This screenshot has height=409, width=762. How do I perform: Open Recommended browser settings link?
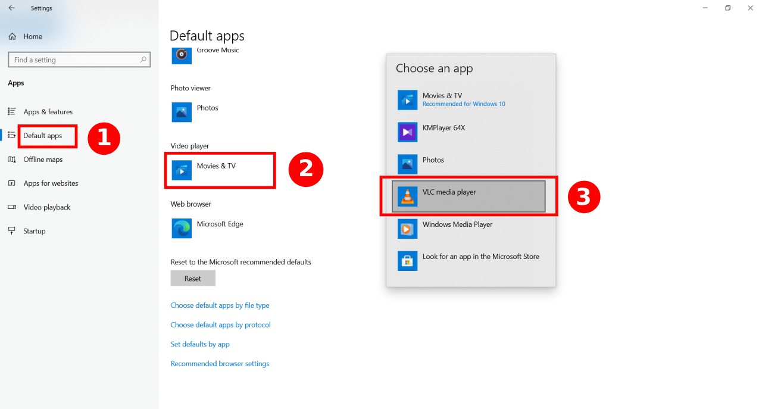tap(220, 364)
